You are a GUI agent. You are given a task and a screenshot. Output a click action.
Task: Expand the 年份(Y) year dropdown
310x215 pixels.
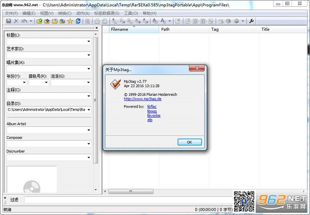coord(24,82)
